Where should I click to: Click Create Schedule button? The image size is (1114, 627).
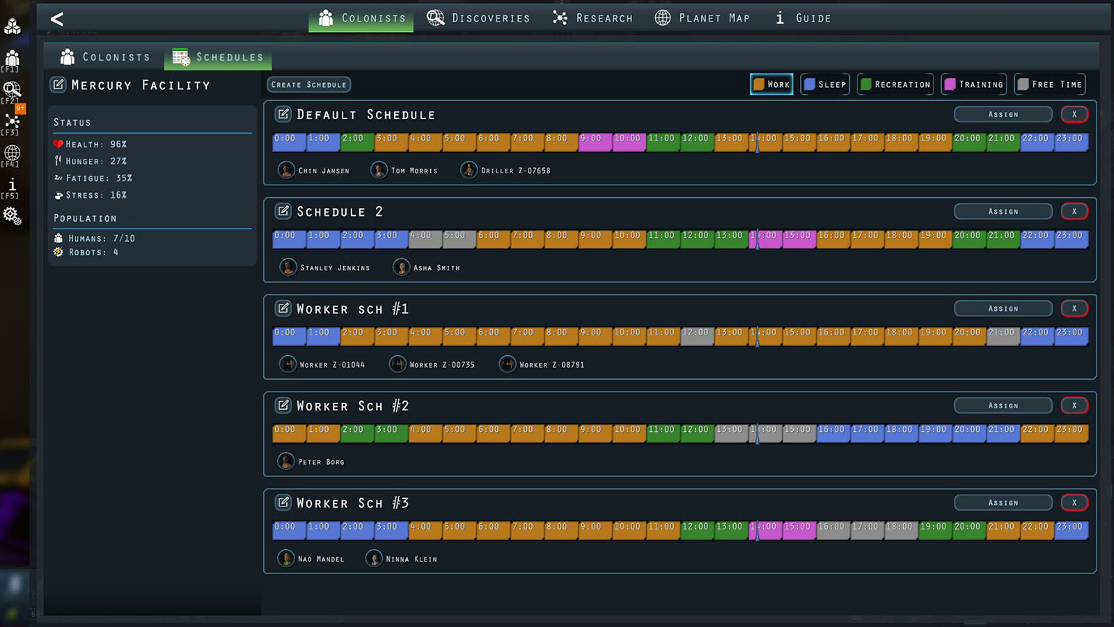308,84
